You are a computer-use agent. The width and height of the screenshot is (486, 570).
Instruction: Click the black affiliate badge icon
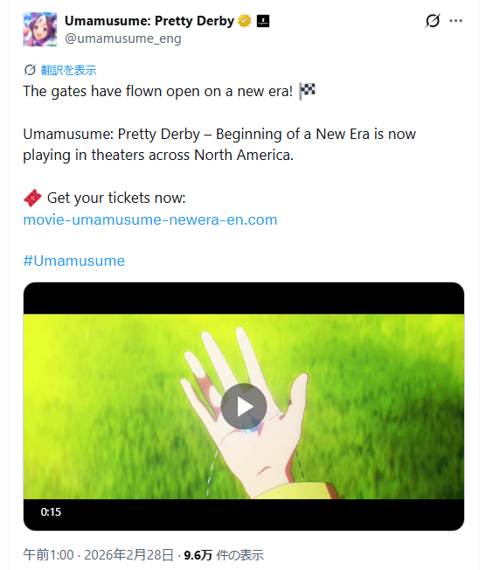(x=263, y=21)
